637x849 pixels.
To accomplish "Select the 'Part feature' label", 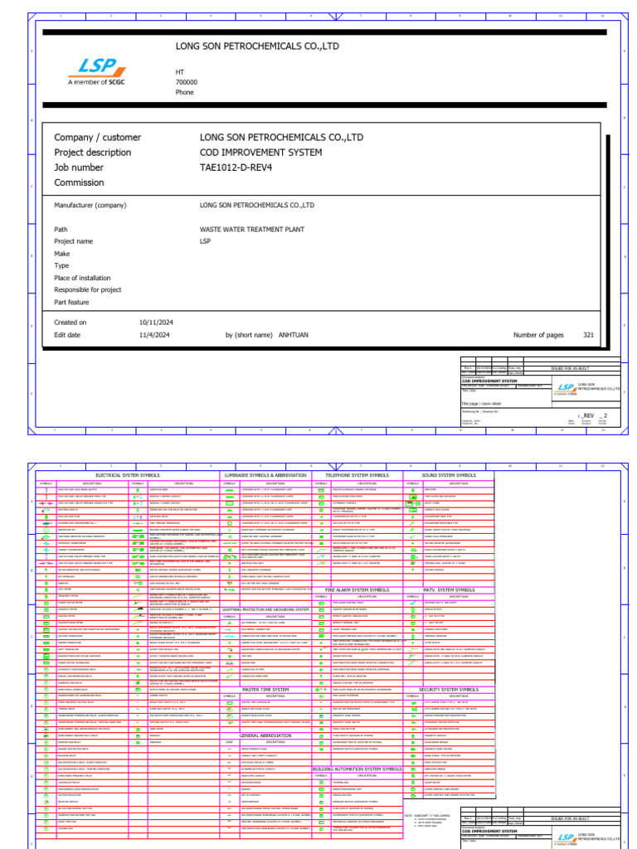I will pos(71,303).
